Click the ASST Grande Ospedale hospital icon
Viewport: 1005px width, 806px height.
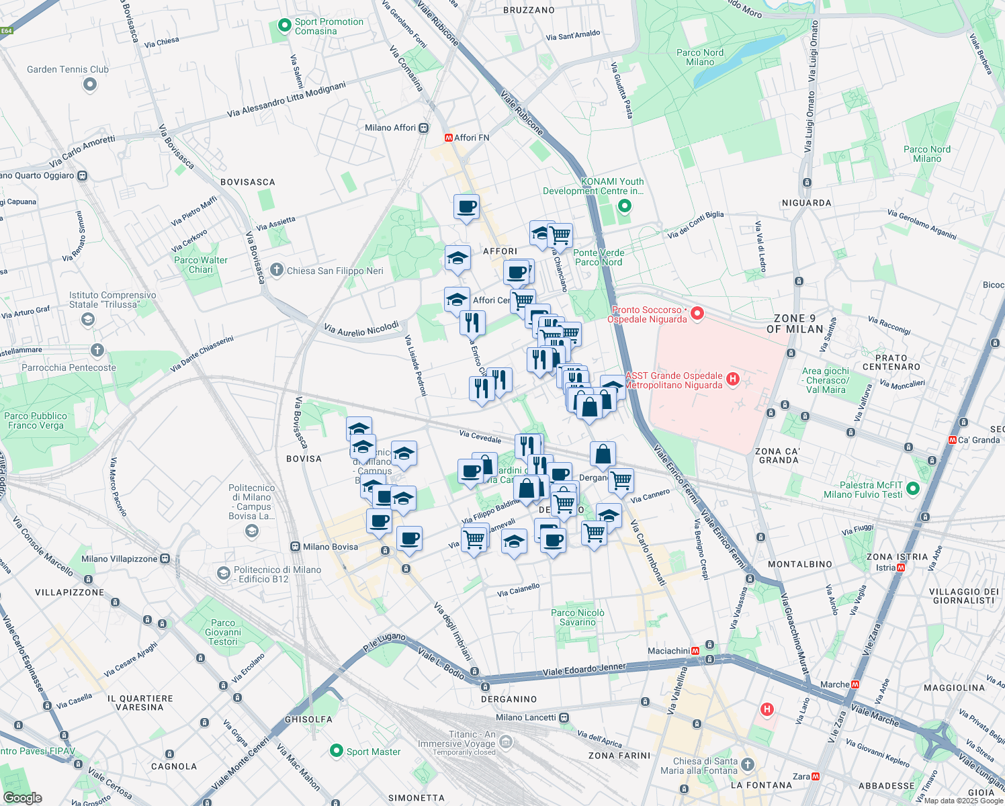(733, 379)
